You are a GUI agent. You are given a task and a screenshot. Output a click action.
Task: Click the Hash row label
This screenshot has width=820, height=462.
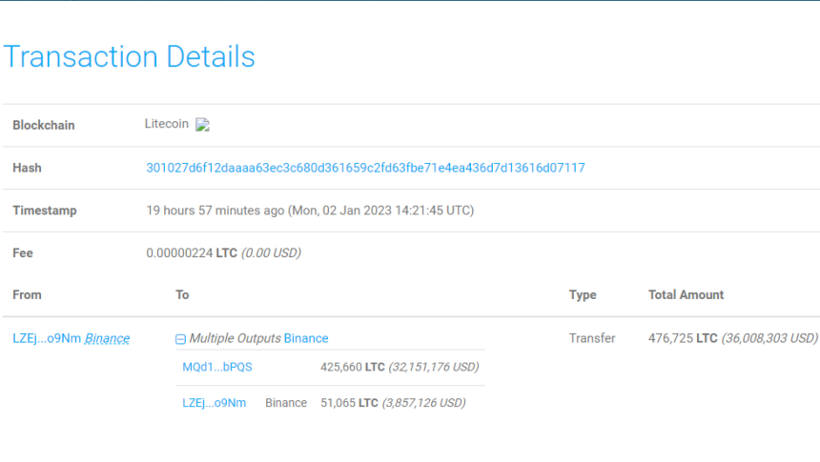(27, 168)
